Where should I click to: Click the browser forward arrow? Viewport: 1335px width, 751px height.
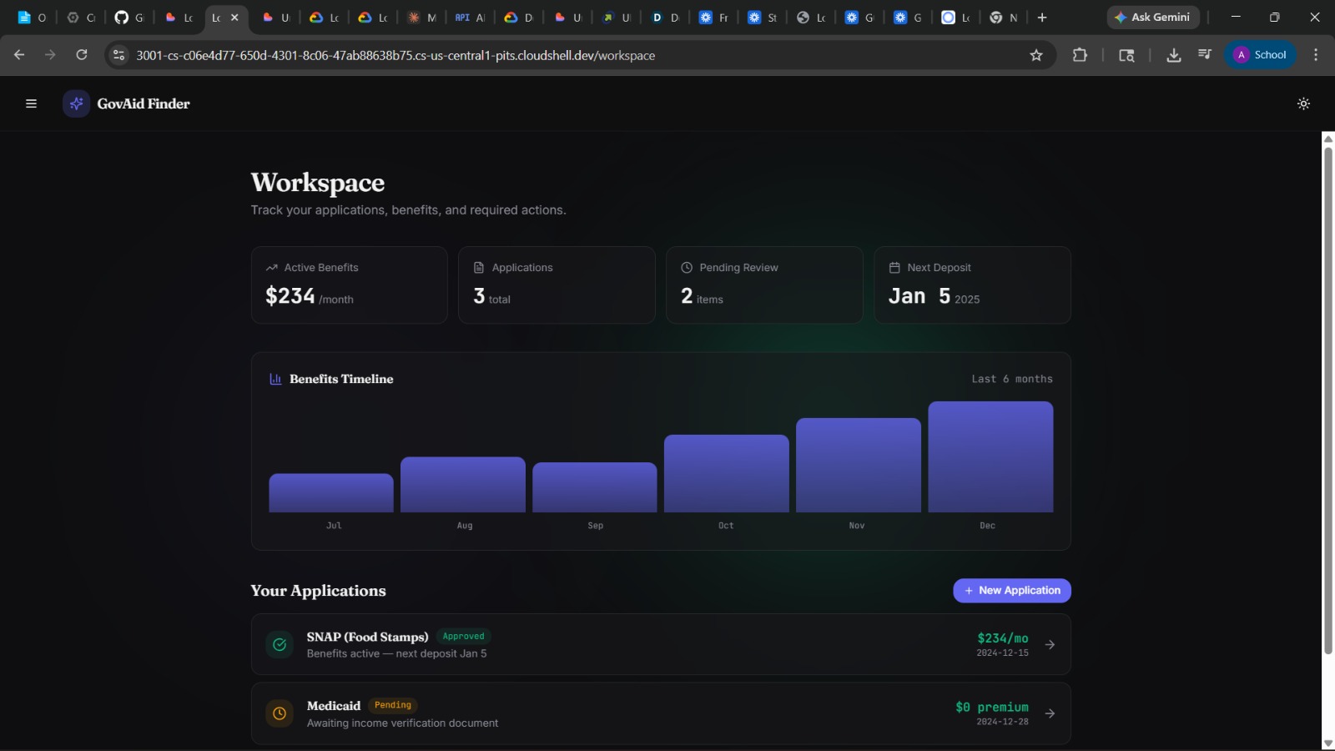pyautogui.click(x=50, y=55)
